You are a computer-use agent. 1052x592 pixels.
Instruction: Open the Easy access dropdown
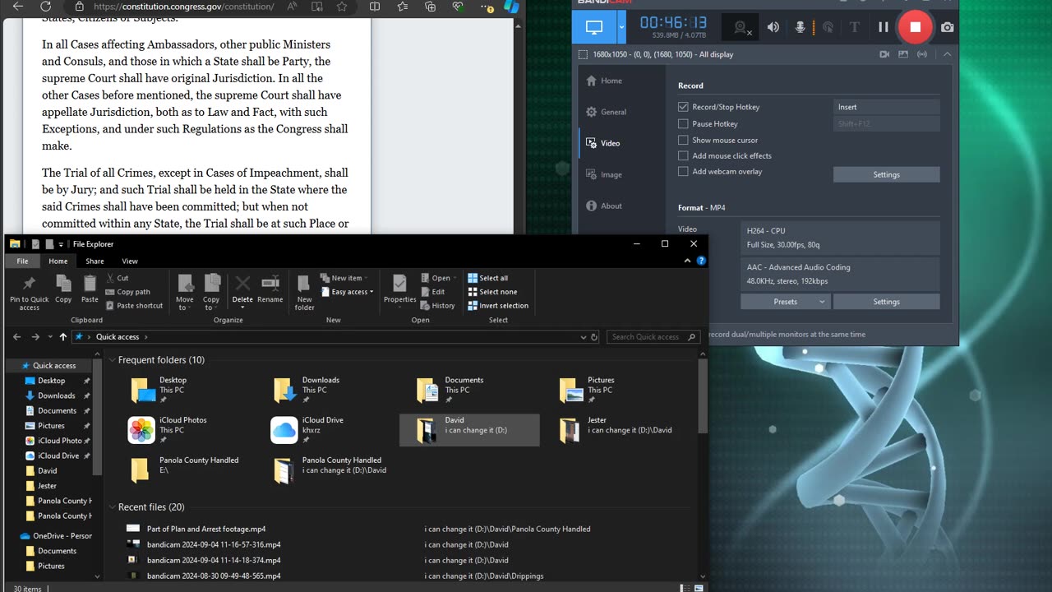[347, 292]
